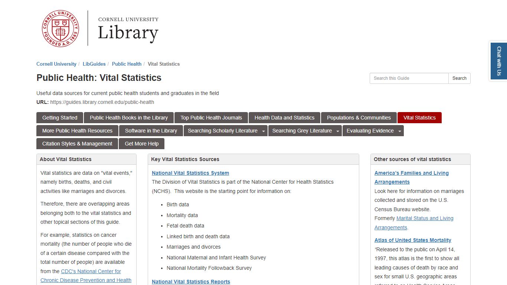
Task: Switch to Software in the Library tab
Action: coord(151,131)
